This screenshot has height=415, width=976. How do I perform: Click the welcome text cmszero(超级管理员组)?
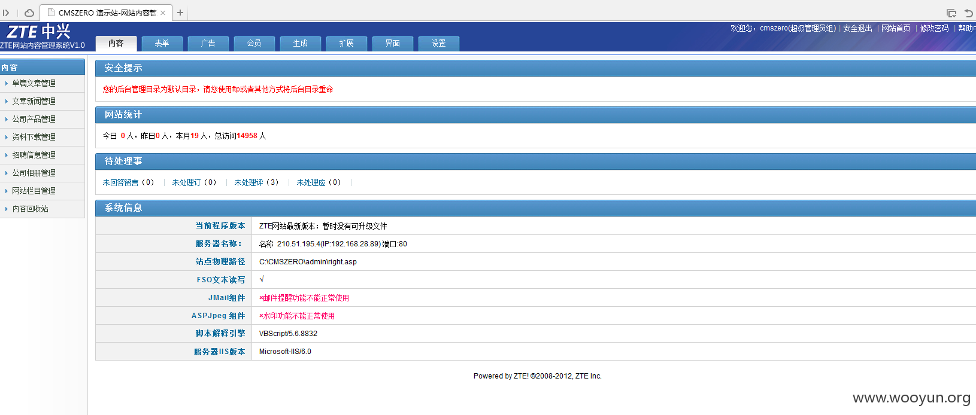(x=798, y=28)
